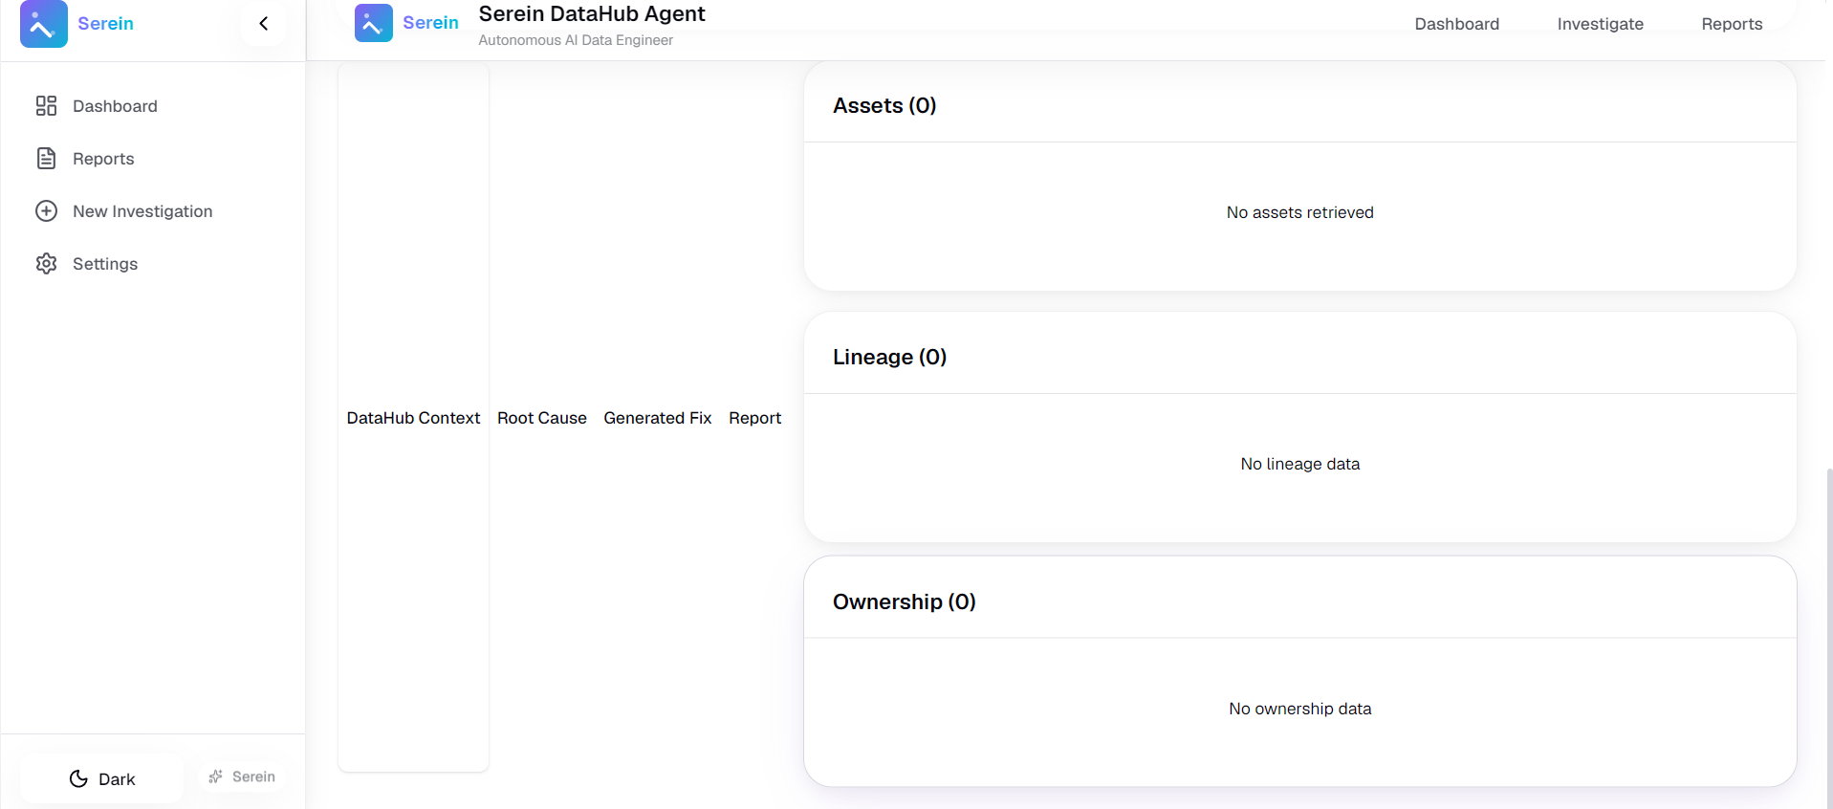The image size is (1833, 809).
Task: Click the Serein brand text in sidebar
Action: pos(106,23)
